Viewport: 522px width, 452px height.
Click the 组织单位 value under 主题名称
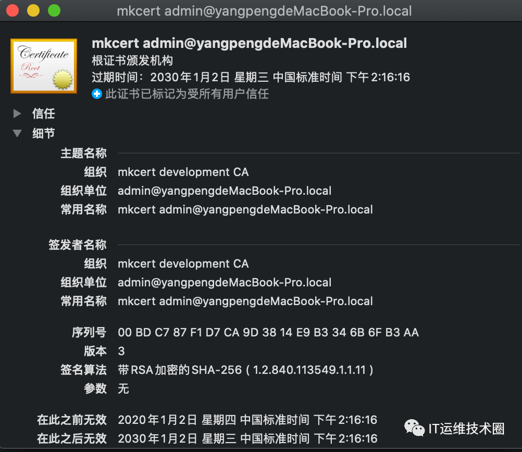[x=225, y=191]
